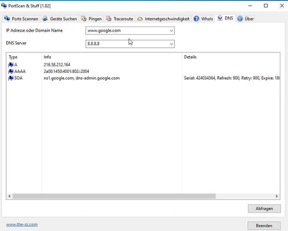Click the horizontal scrollbar right arrow
The image size is (288, 231).
point(277,196)
